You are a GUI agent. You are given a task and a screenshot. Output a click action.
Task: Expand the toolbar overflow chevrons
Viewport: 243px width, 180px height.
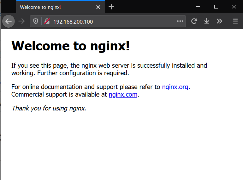click(219, 21)
